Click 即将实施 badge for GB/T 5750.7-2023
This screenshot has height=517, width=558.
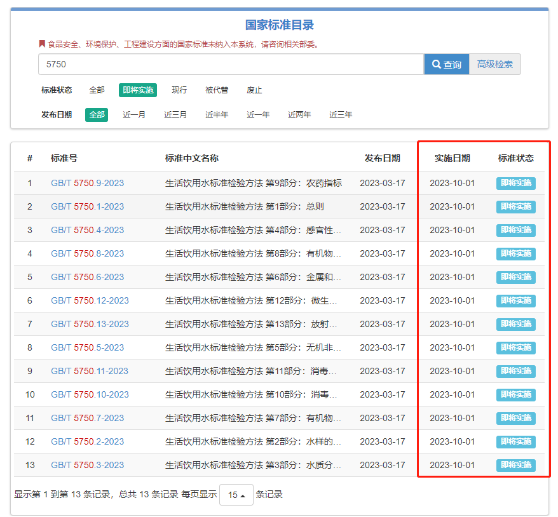516,418
